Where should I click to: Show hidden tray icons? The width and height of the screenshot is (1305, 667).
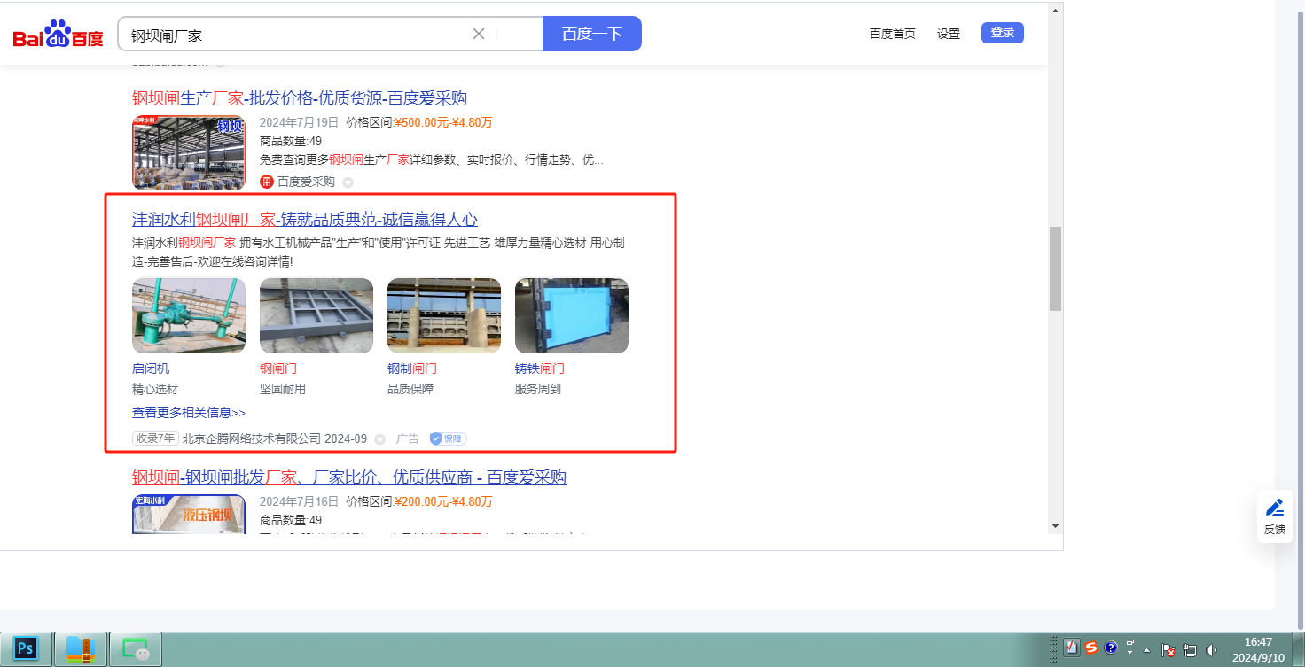[1148, 649]
